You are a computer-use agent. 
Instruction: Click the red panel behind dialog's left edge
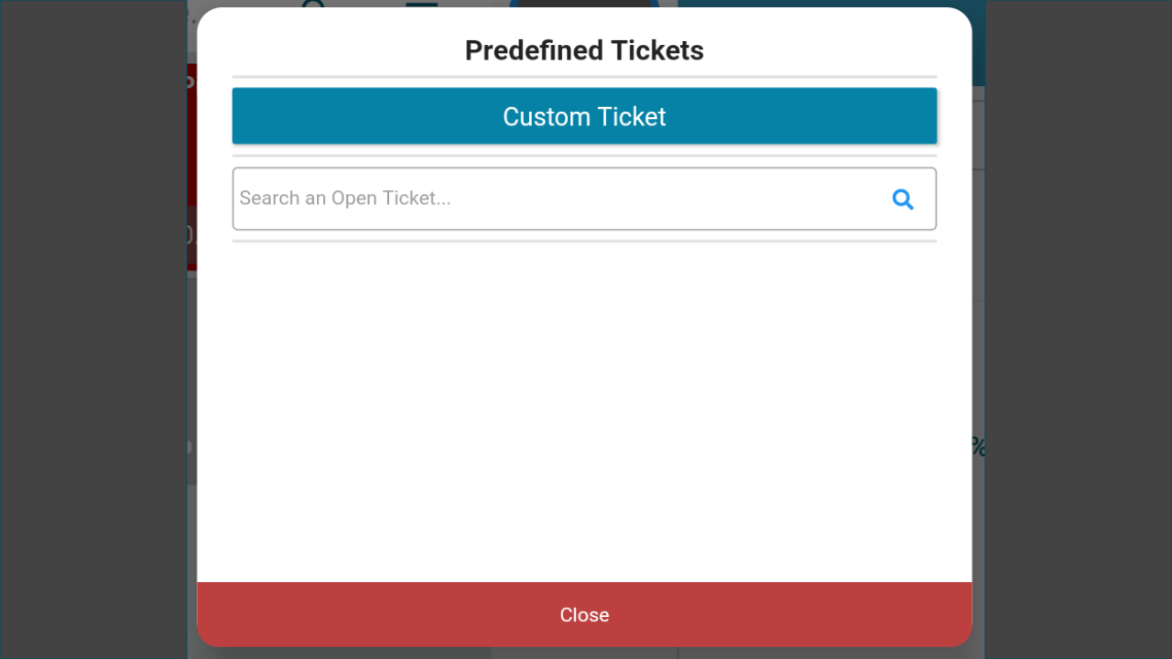(x=192, y=167)
